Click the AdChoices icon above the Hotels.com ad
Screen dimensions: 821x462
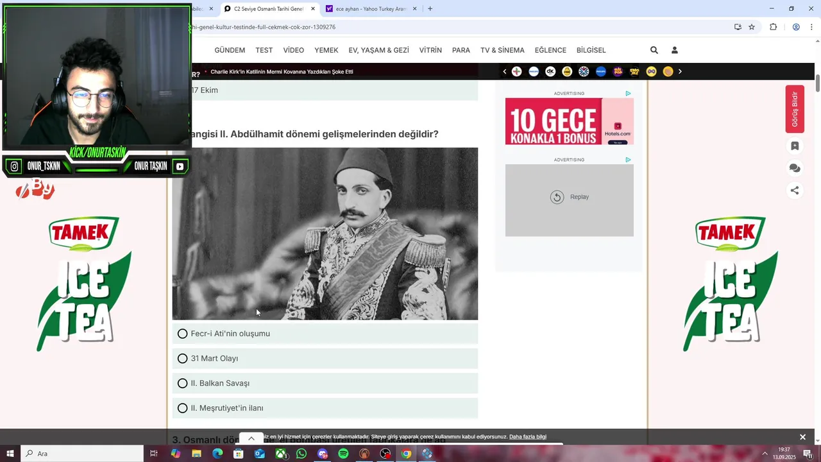[x=628, y=94]
